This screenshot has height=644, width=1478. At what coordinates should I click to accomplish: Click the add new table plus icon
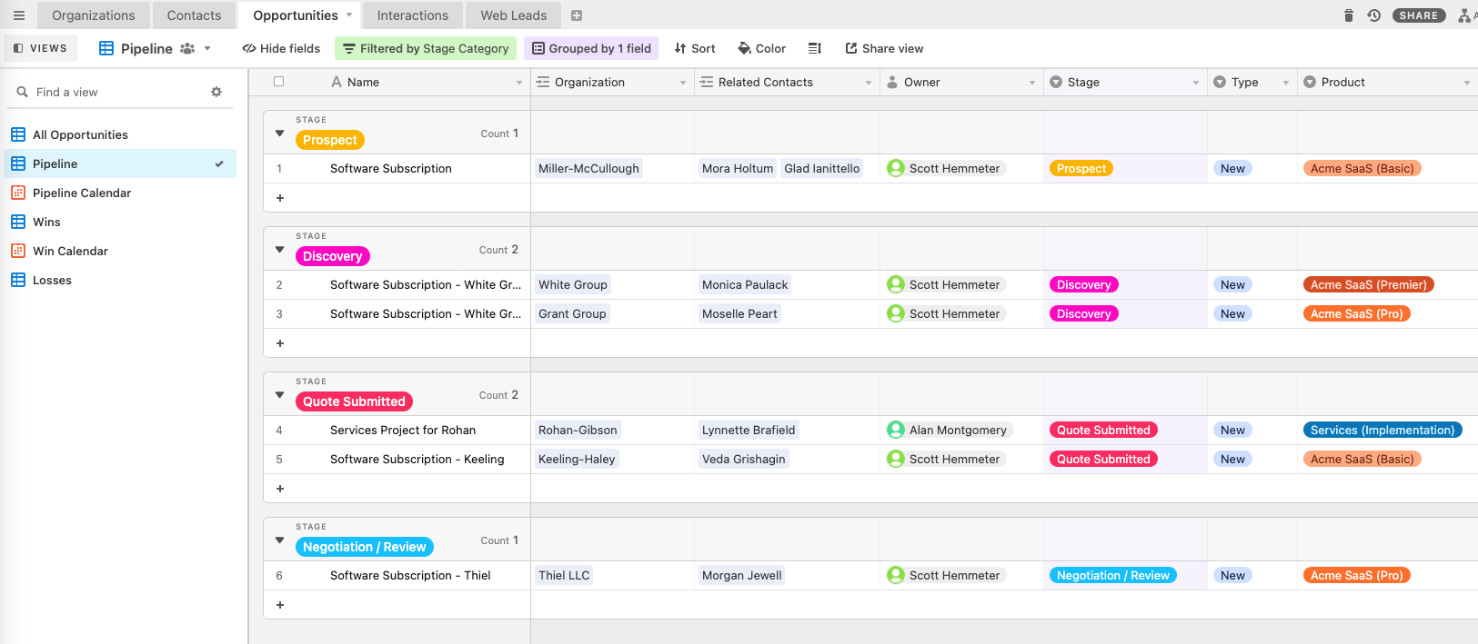(x=577, y=15)
